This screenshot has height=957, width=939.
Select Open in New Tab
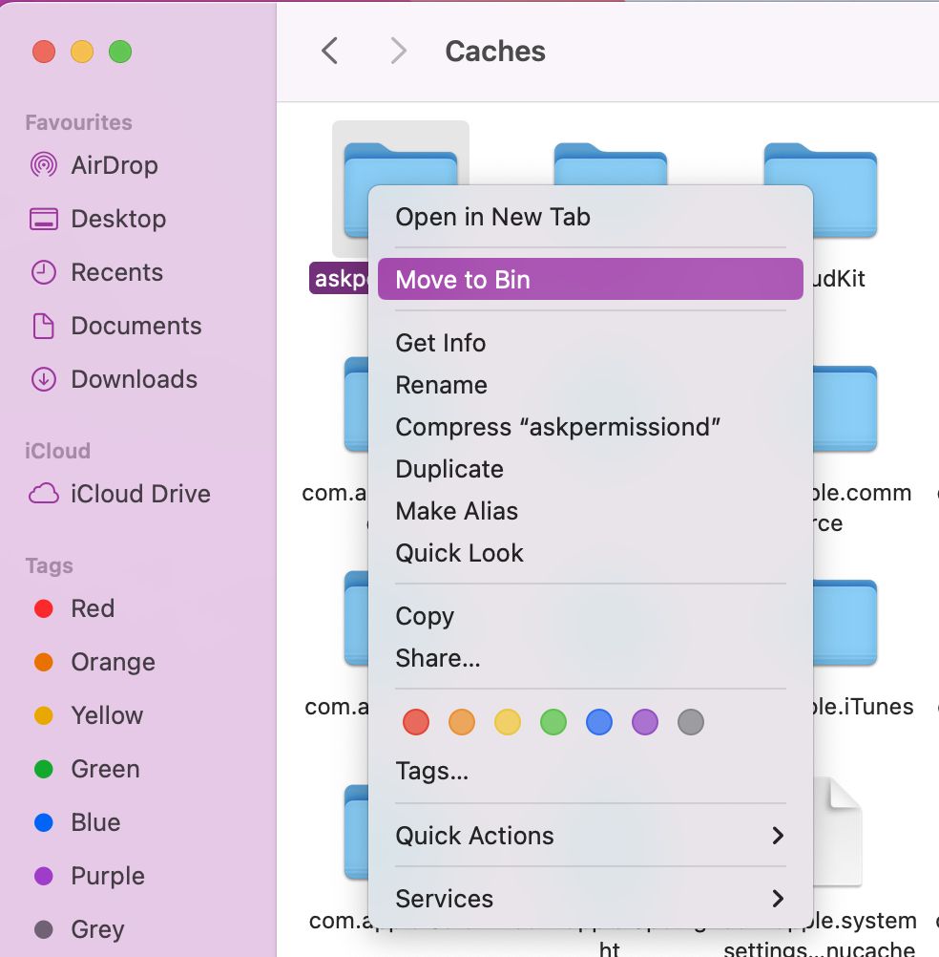click(x=492, y=217)
